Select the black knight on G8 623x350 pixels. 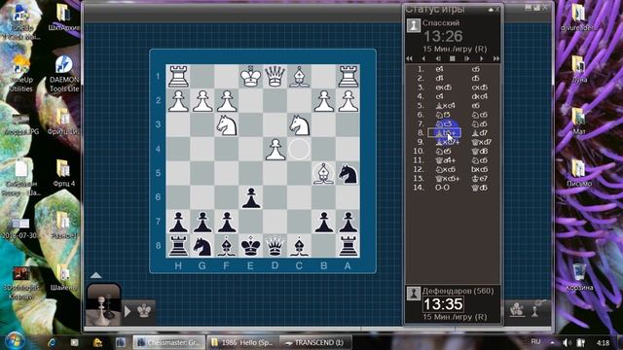coord(202,246)
